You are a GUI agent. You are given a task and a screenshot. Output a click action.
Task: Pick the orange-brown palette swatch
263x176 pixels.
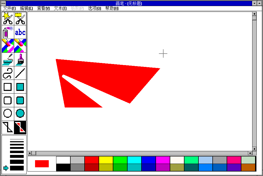point(248,168)
